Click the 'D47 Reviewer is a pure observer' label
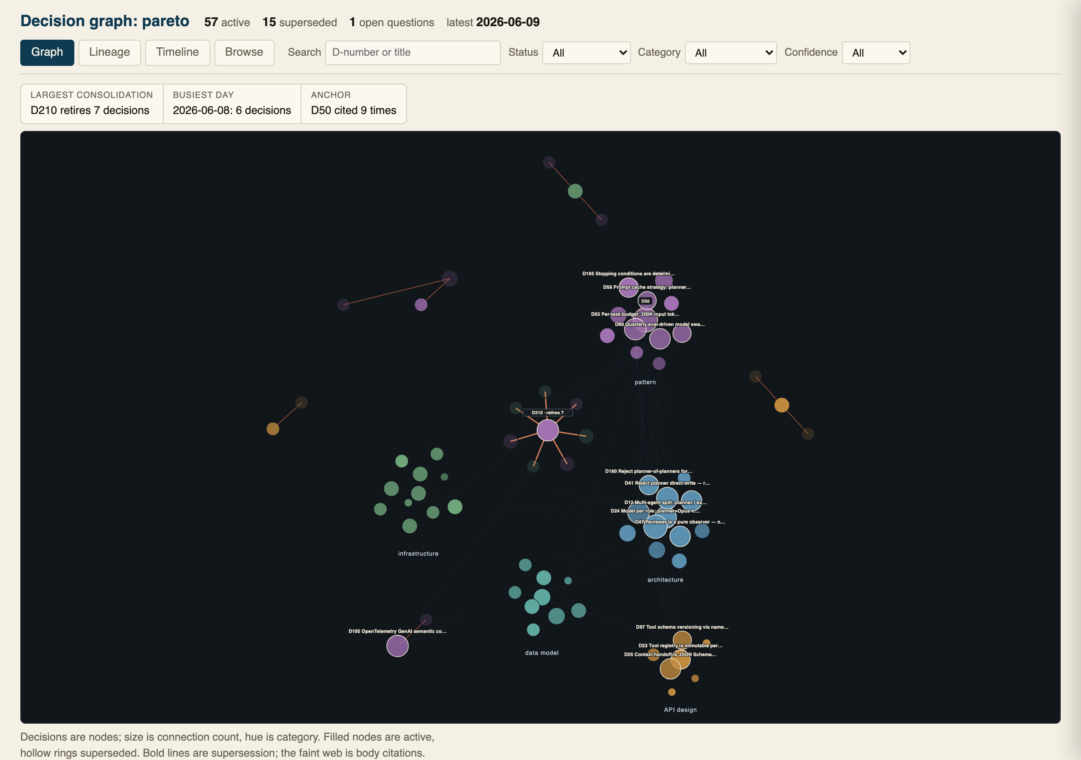This screenshot has width=1081, height=760. tap(679, 522)
